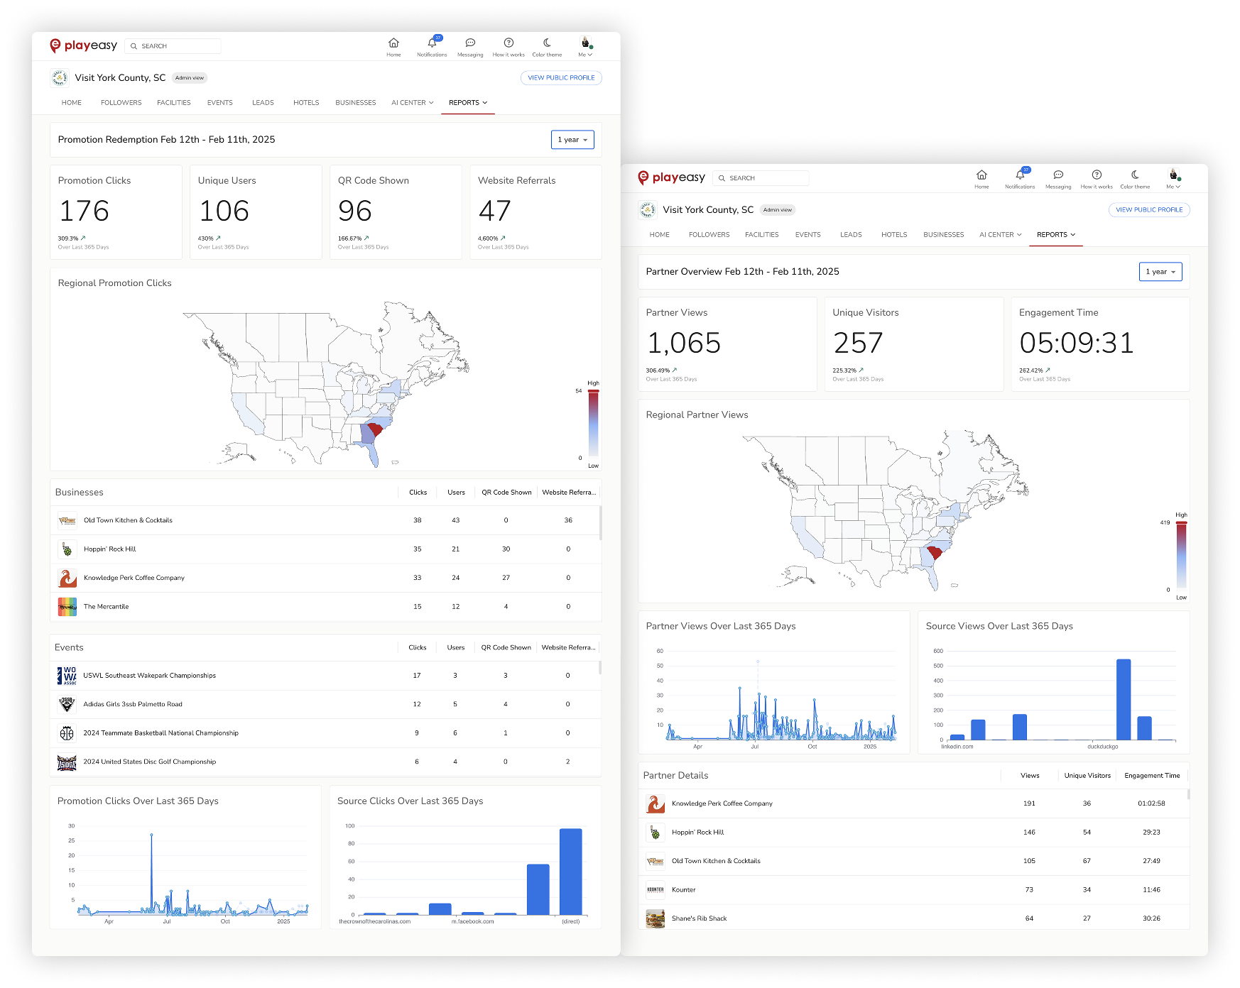This screenshot has height=988, width=1240.
Task: Open Messaging via the chat bubble icon
Action: [x=1058, y=176]
